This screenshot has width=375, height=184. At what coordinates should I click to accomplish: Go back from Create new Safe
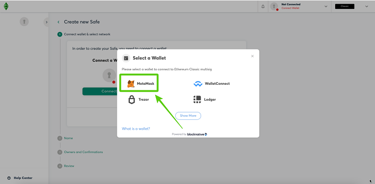pyautogui.click(x=58, y=22)
